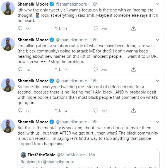This screenshot has width=166, height=168.
Task: Reply to the tweet with 669 comments
Action: pyautogui.click(x=20, y=29)
